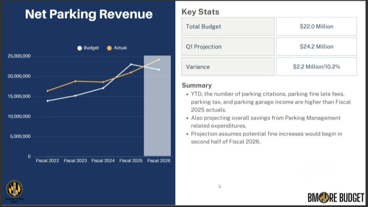Click the Fiscal 2024 axis label

pos(103,161)
